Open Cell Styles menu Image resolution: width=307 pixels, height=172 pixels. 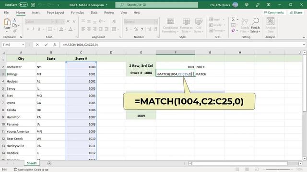click(x=199, y=26)
